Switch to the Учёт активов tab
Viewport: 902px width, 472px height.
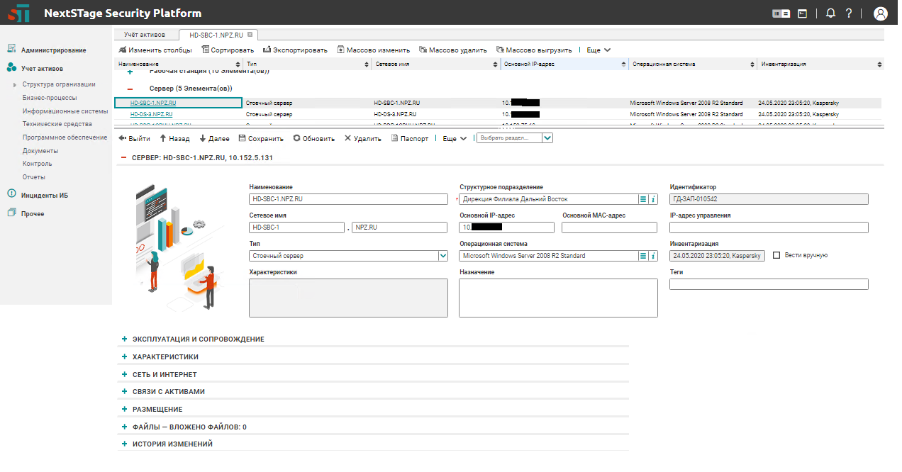[144, 34]
